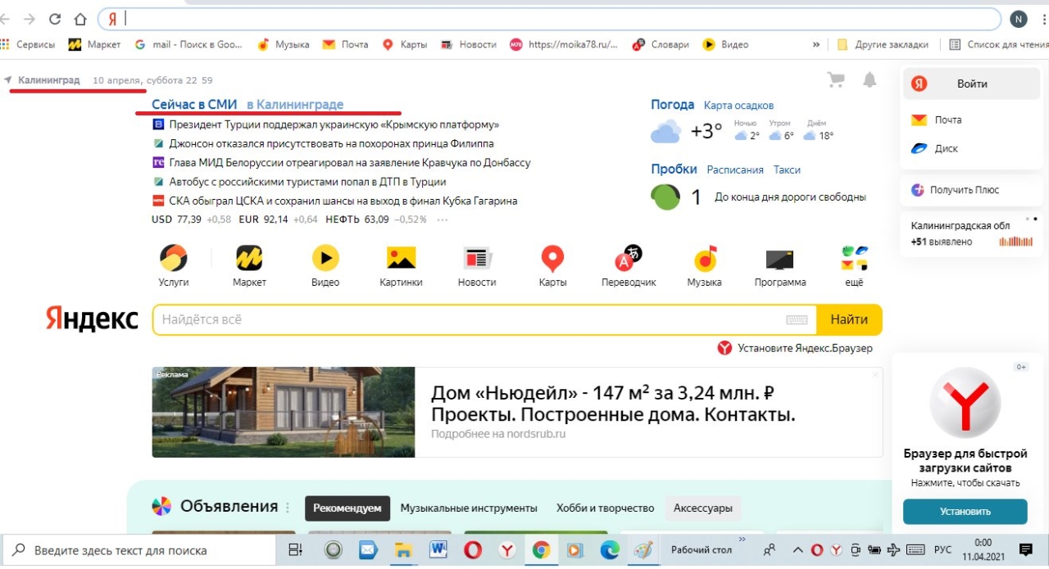Open Яндекс Маркет service icon
1049x569 pixels.
tap(249, 259)
